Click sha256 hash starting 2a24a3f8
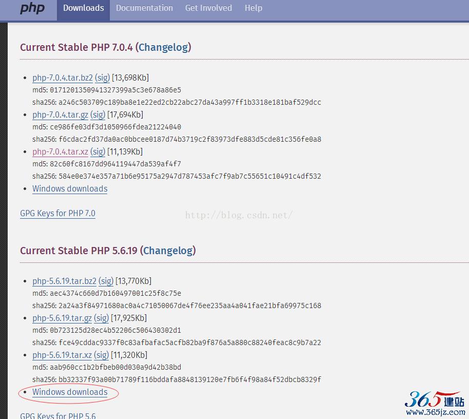469x419 pixels. click(190, 306)
